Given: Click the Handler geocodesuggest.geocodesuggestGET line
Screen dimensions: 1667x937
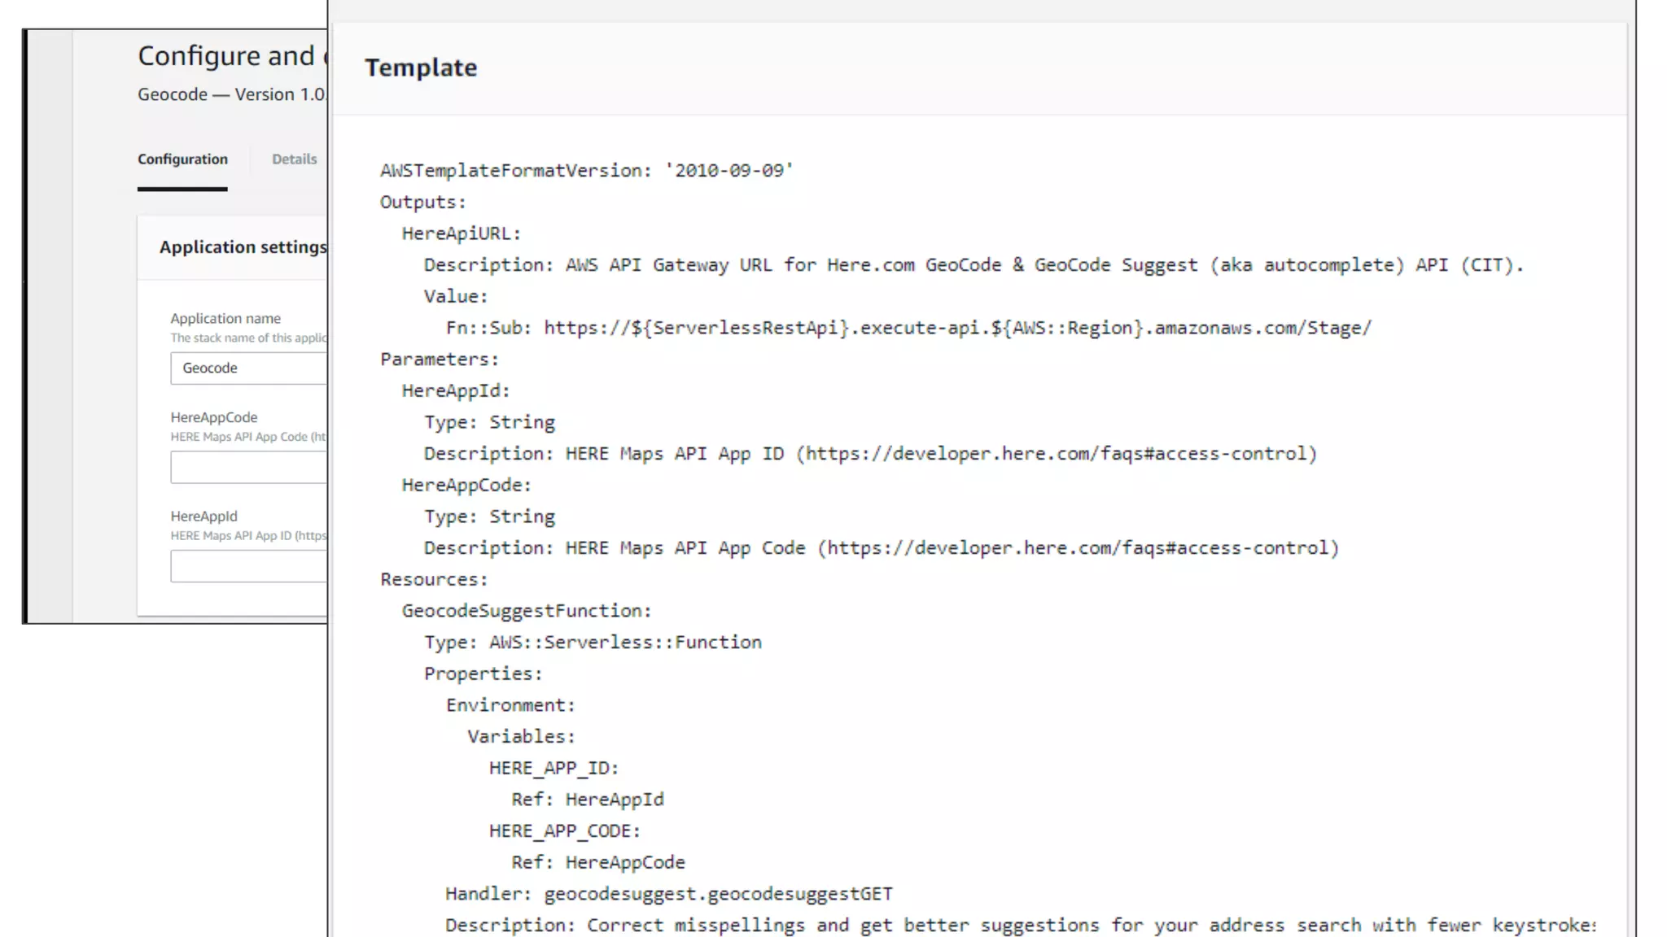Looking at the screenshot, I should [x=668, y=894].
